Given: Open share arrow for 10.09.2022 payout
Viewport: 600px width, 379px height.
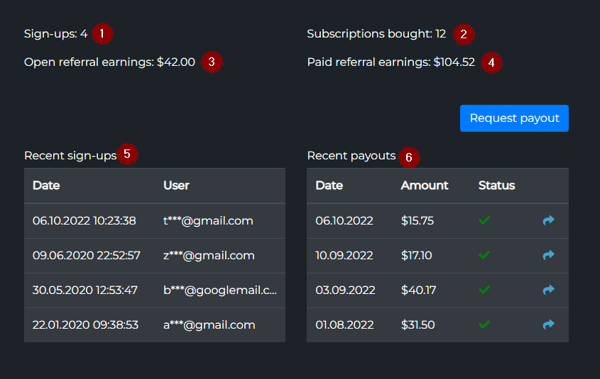Looking at the screenshot, I should pyautogui.click(x=548, y=255).
